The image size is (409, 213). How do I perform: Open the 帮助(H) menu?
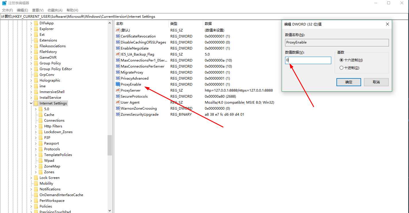[x=72, y=10]
